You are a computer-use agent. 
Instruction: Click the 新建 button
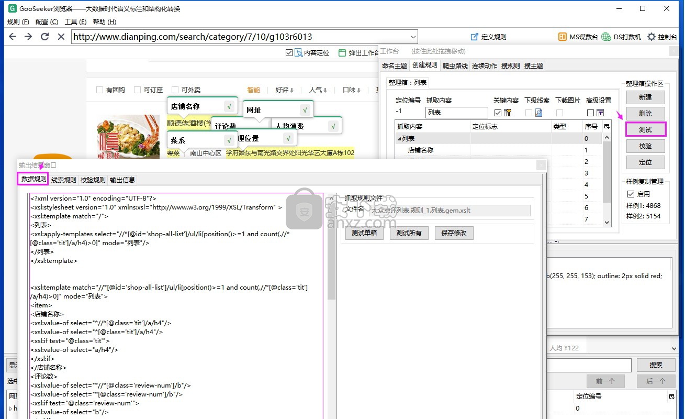point(645,97)
